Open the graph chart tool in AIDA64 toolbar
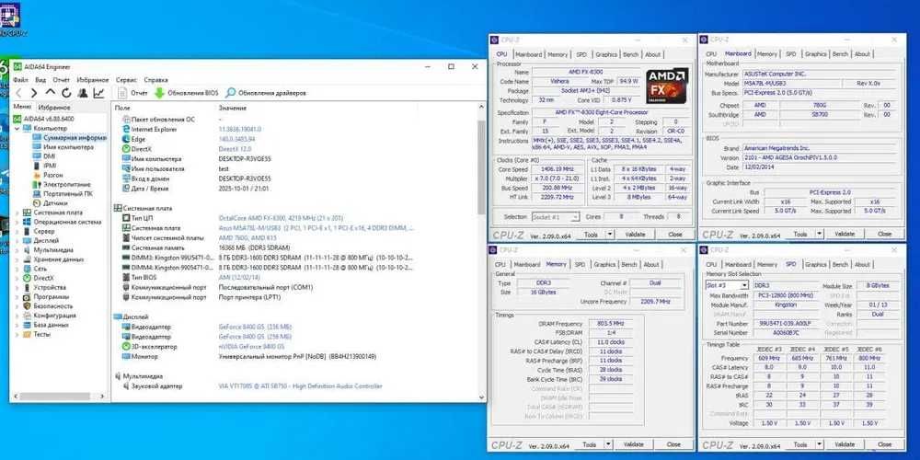 (98, 93)
